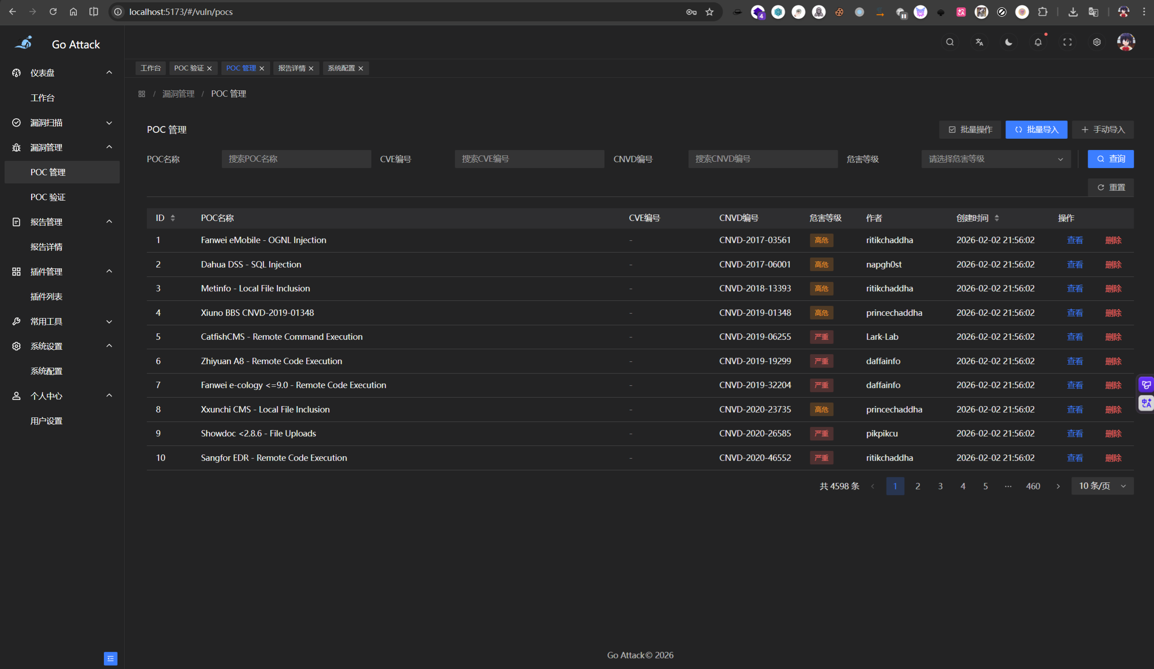The width and height of the screenshot is (1154, 669).
Task: Click the floating translate widget on right edge
Action: pyautogui.click(x=1146, y=403)
